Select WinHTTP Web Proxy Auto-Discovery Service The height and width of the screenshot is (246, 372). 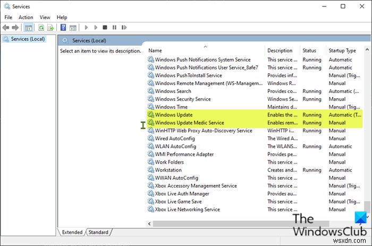click(x=204, y=131)
